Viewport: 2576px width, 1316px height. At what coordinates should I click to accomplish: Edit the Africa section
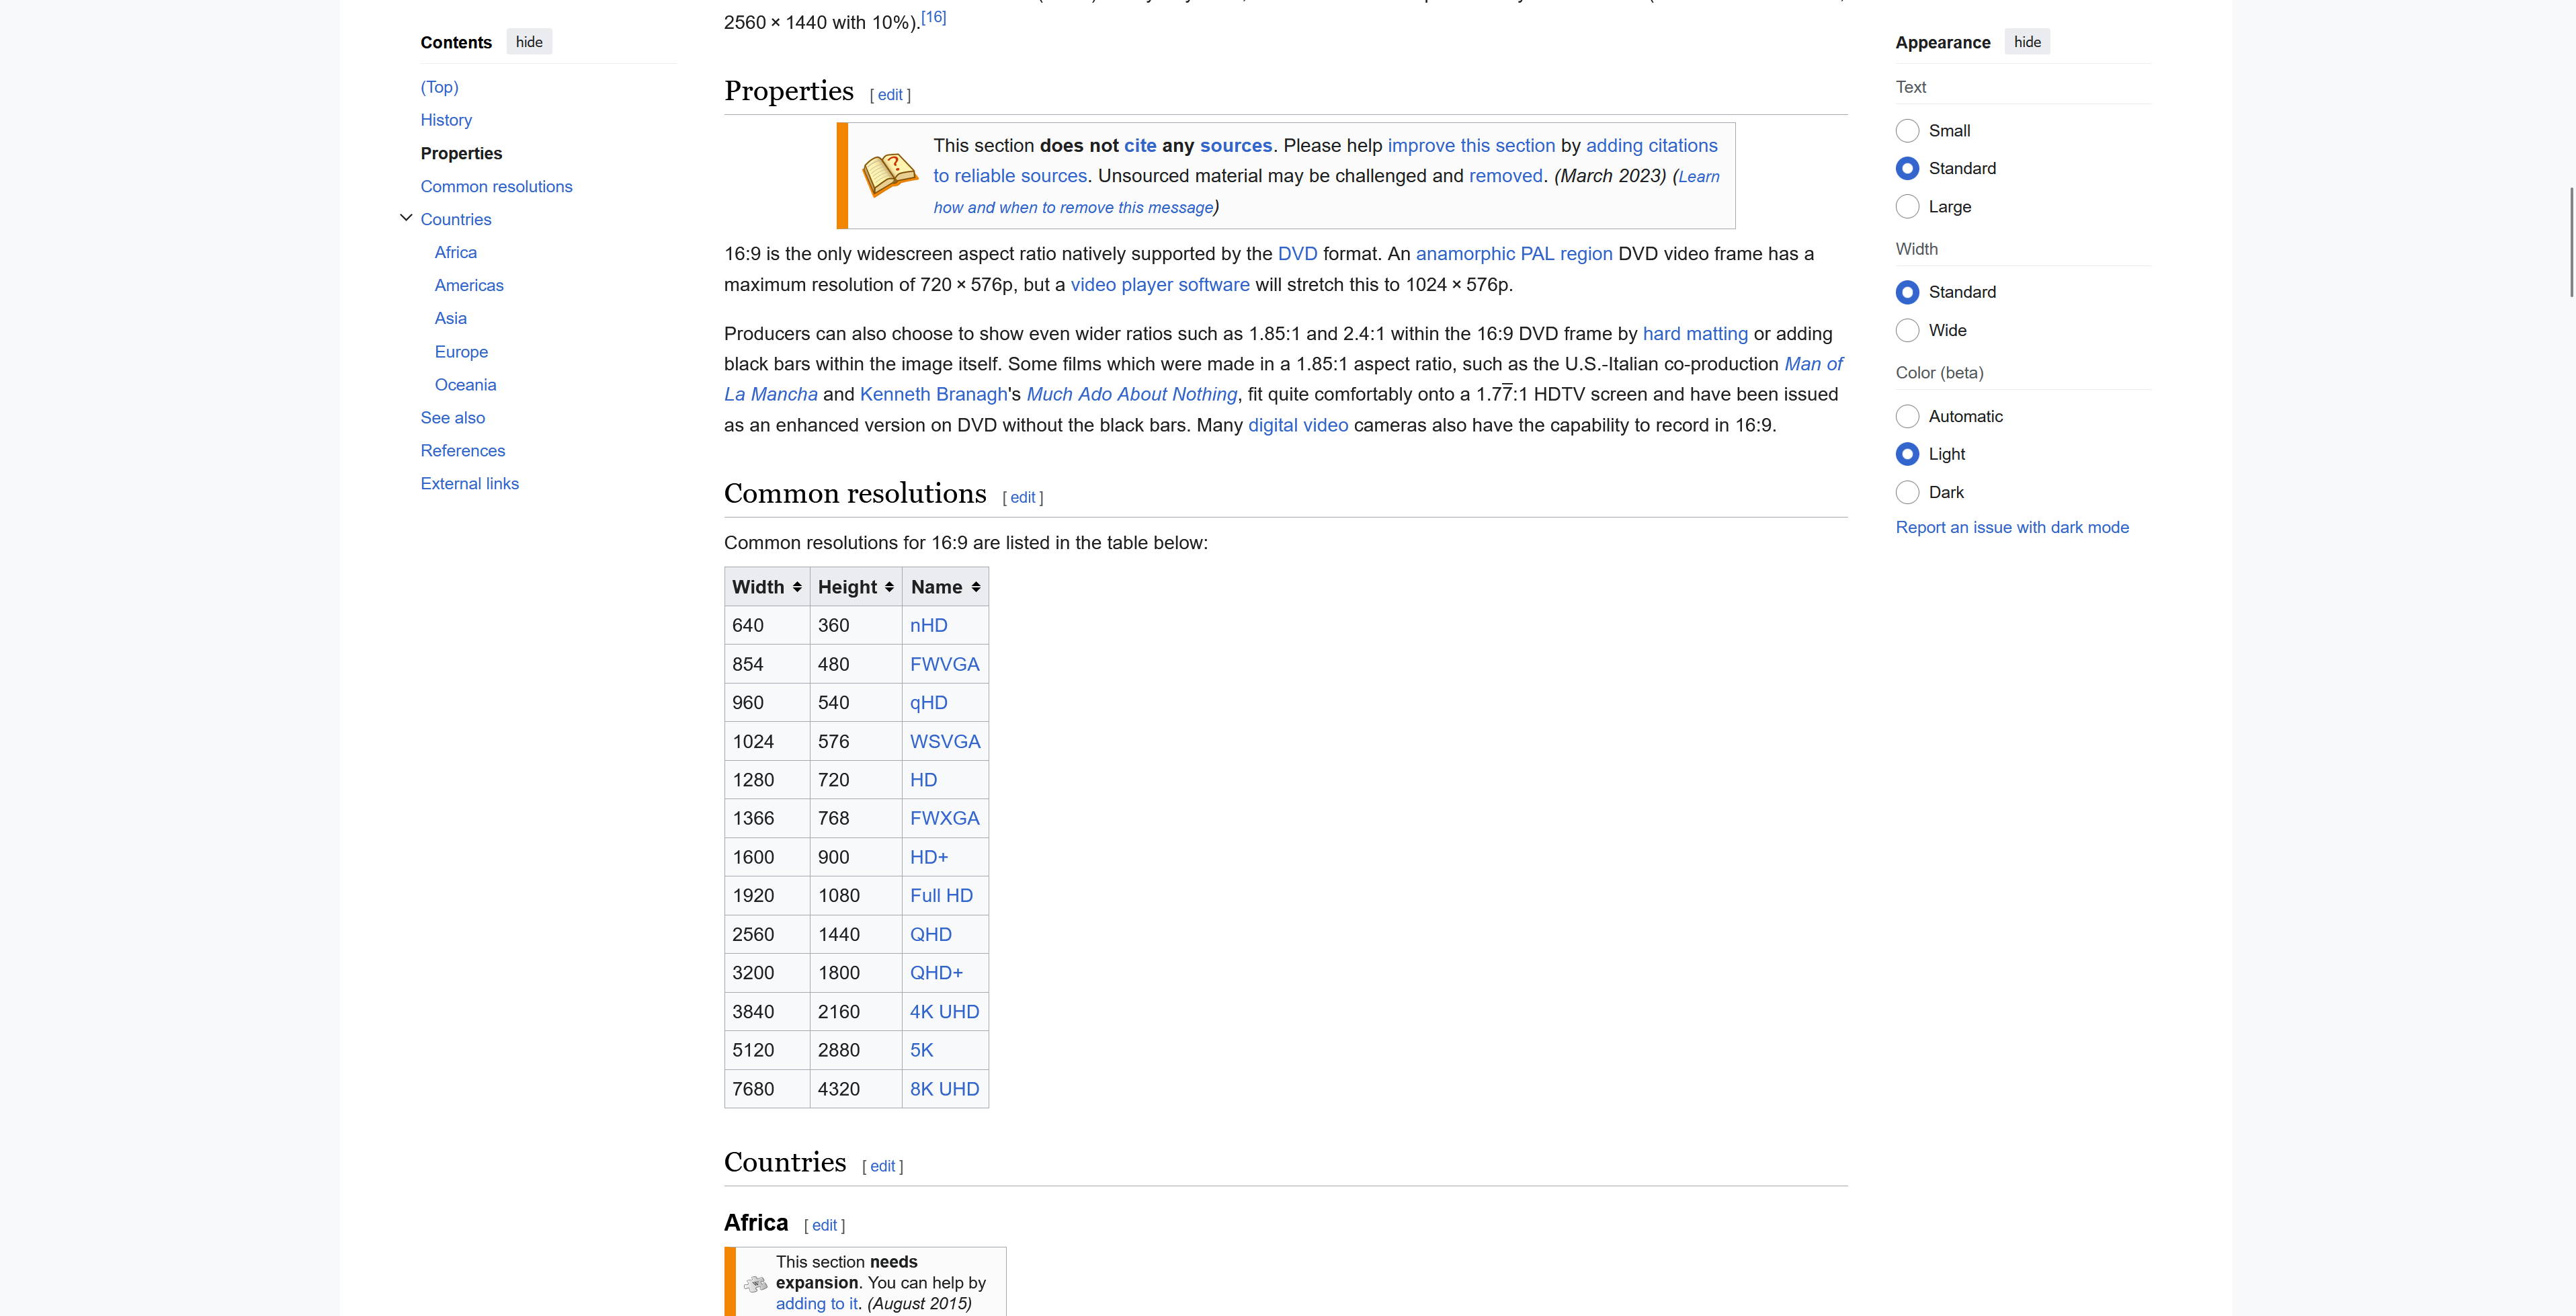pyautogui.click(x=824, y=1224)
